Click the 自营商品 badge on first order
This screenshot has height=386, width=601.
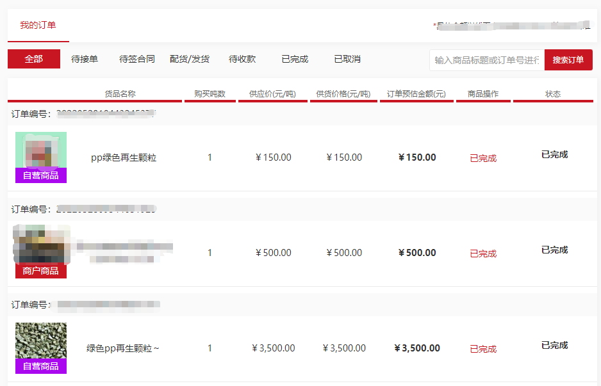click(41, 175)
